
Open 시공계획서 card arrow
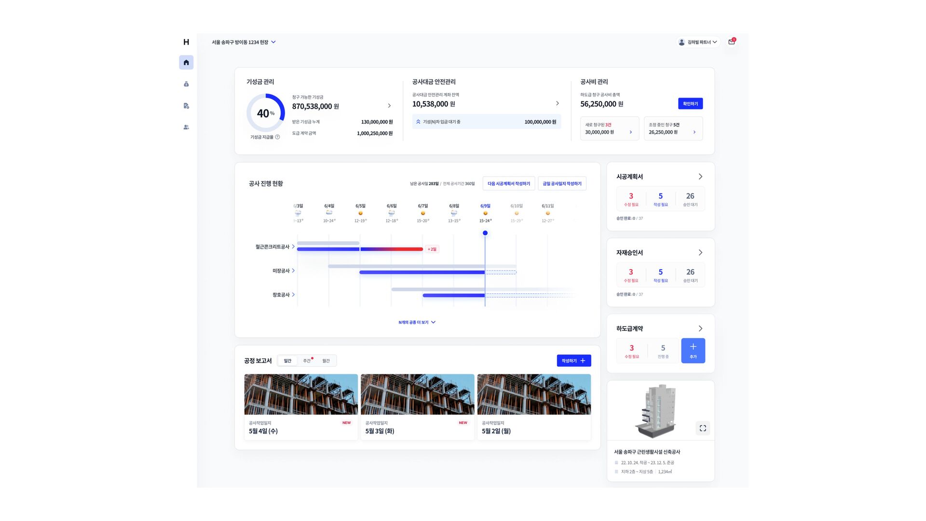pyautogui.click(x=700, y=177)
